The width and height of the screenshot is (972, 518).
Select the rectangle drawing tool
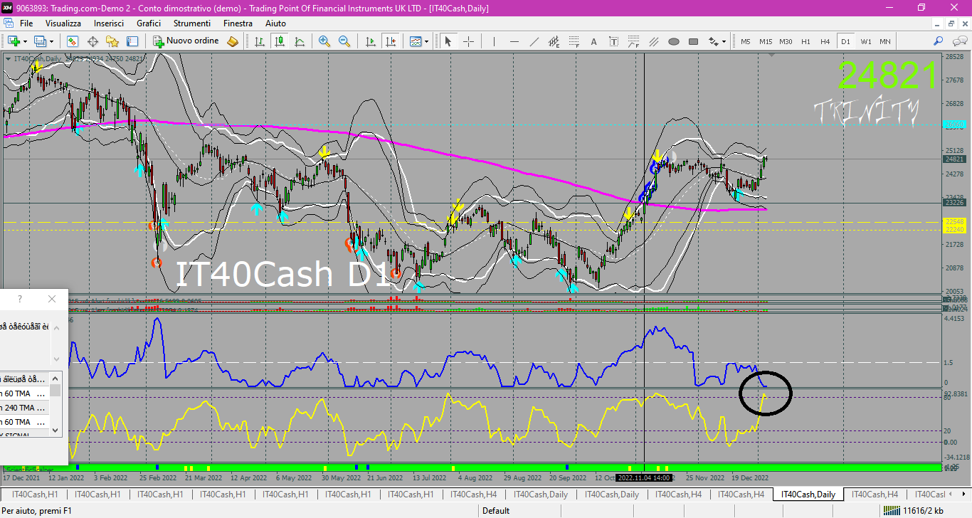click(694, 41)
